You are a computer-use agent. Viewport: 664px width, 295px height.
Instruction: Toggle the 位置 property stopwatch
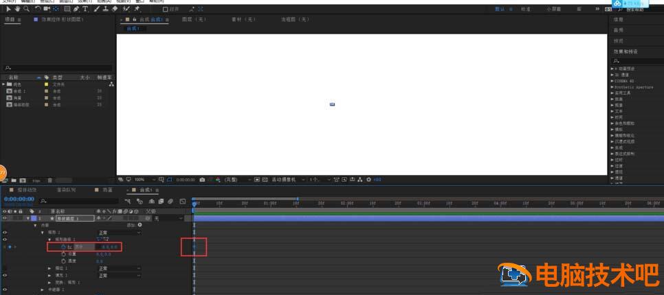tap(63, 254)
